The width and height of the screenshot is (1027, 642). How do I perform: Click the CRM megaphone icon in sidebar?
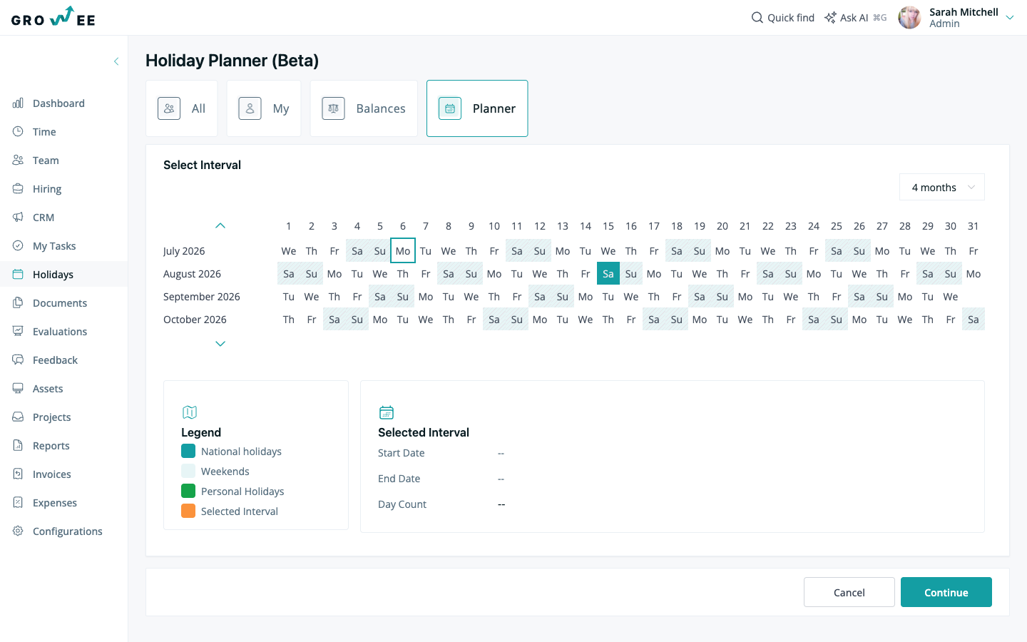point(18,218)
